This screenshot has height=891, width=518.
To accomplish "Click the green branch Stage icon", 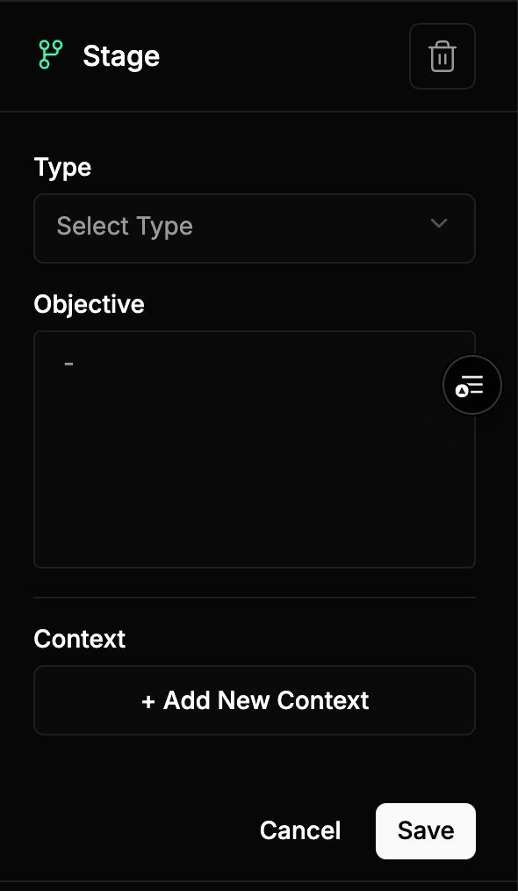I will pyautogui.click(x=51, y=54).
